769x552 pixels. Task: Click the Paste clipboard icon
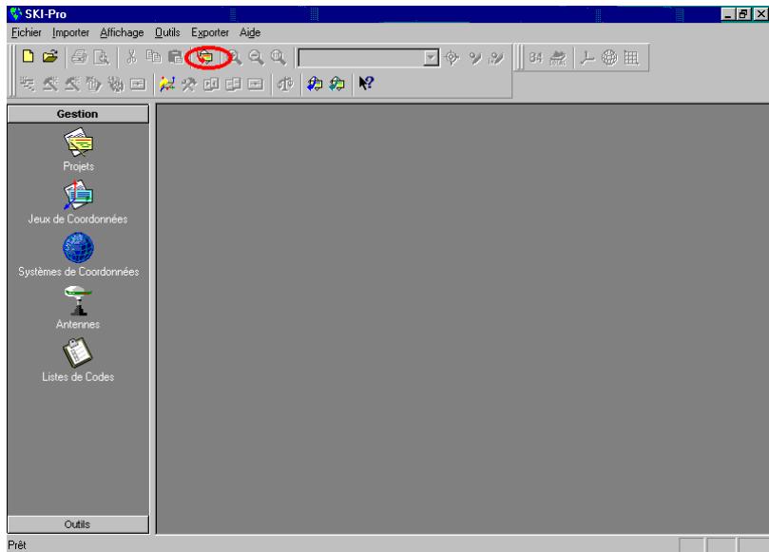point(175,57)
